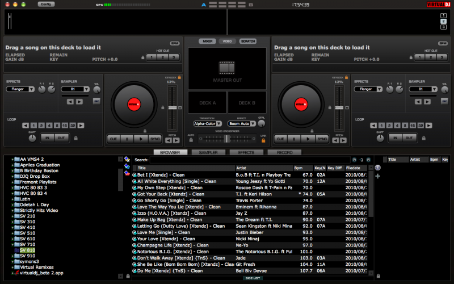Image resolution: width=454 pixels, height=284 pixels.
Task: Open the RECORD tab
Action: (x=284, y=152)
